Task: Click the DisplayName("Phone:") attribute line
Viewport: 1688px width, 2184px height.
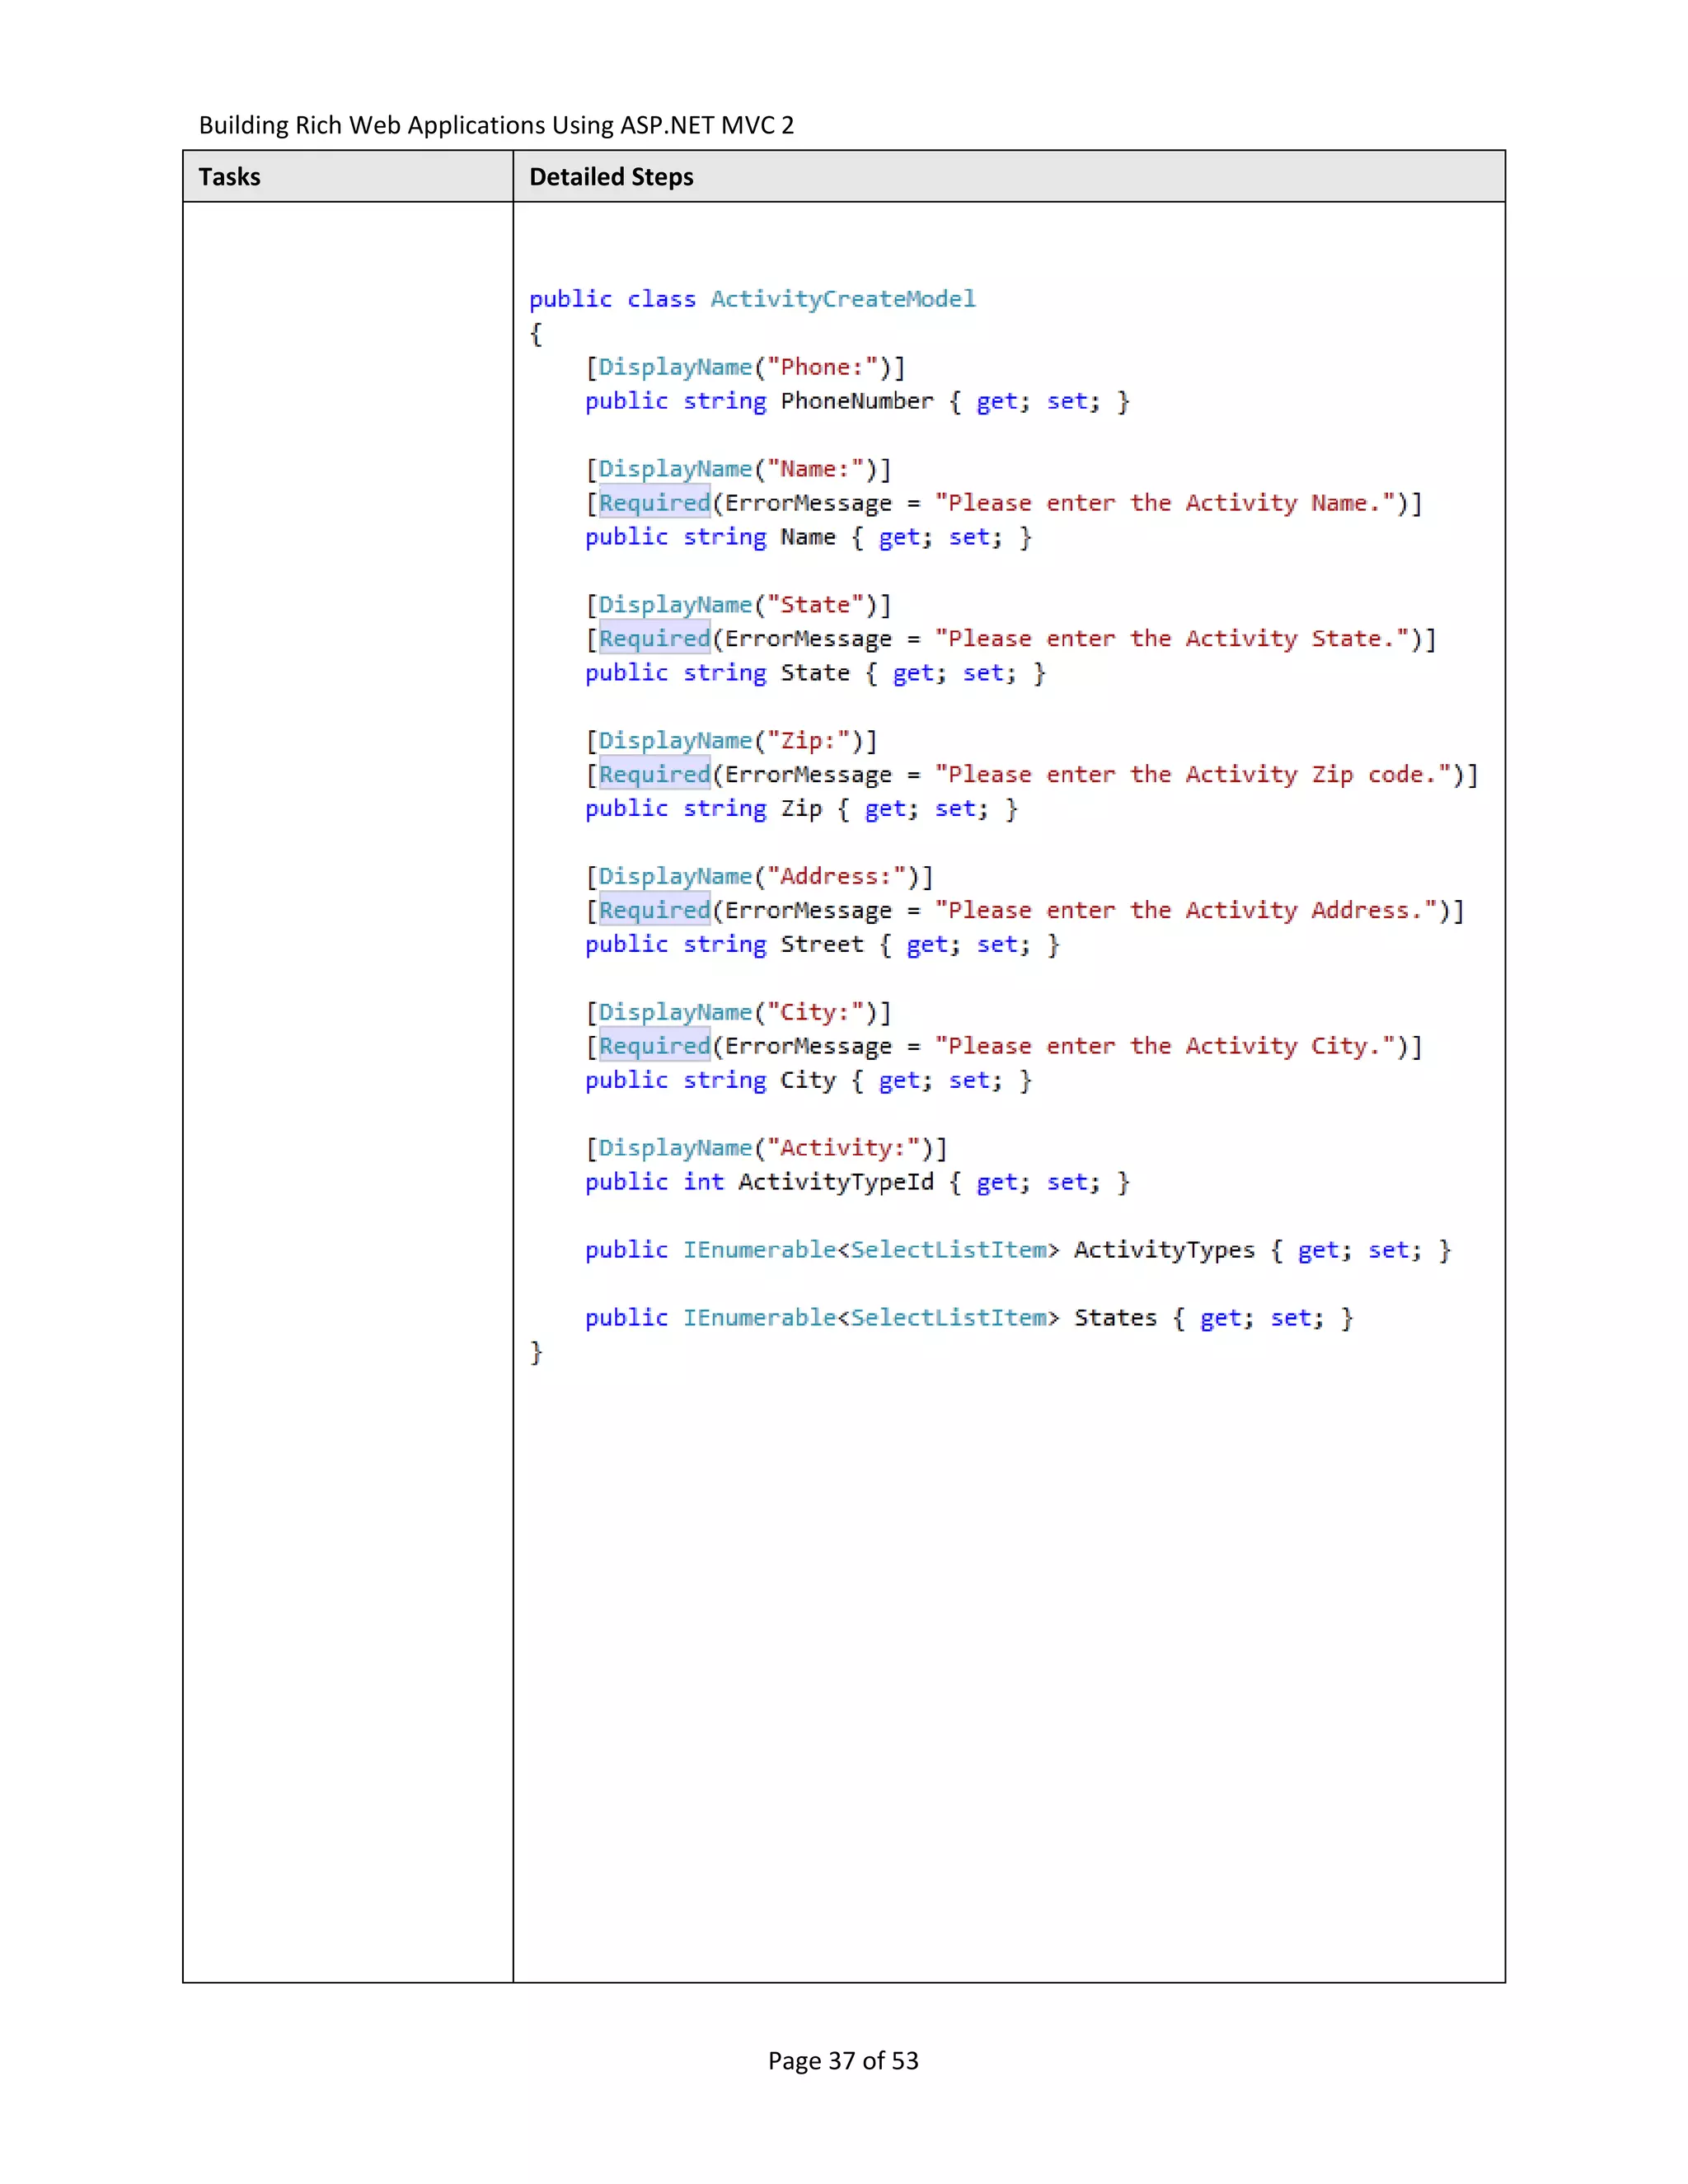Action: (x=745, y=367)
